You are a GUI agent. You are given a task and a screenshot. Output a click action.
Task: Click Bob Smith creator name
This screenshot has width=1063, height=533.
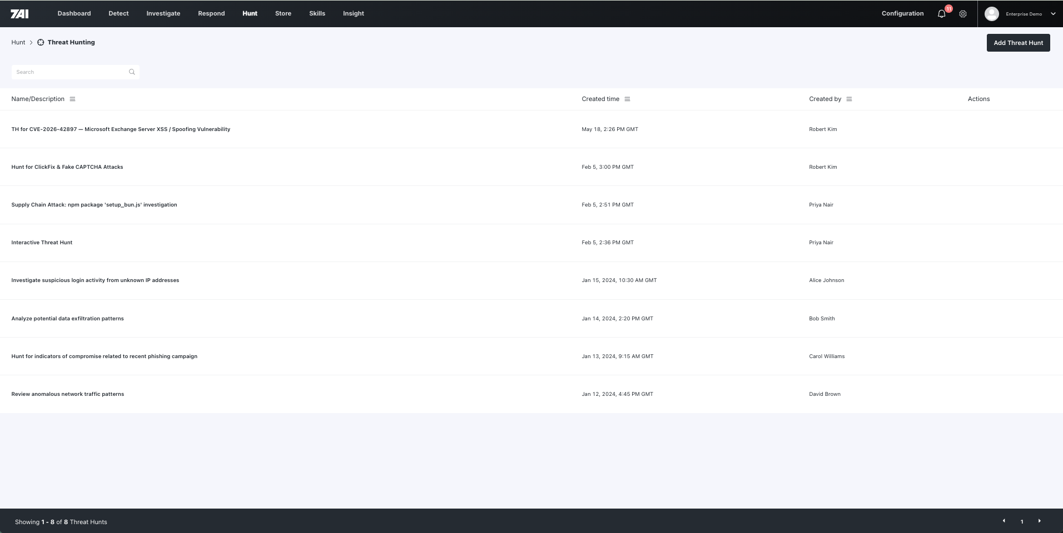coord(822,319)
